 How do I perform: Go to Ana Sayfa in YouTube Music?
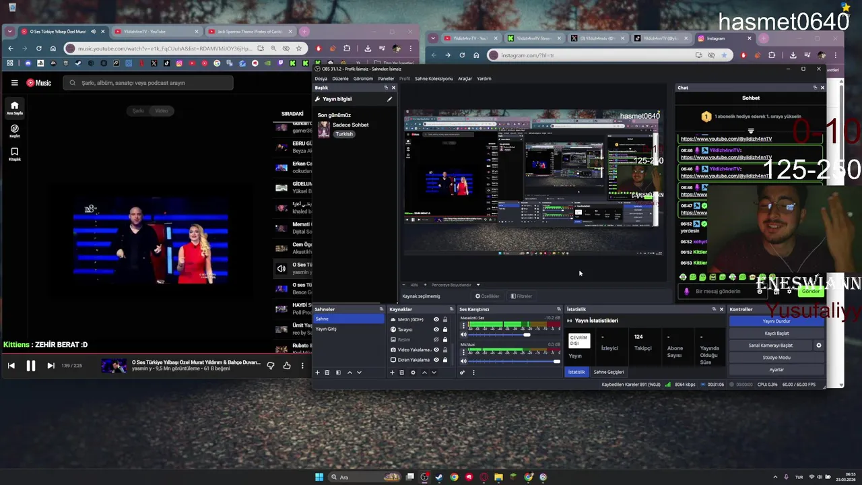(14, 108)
